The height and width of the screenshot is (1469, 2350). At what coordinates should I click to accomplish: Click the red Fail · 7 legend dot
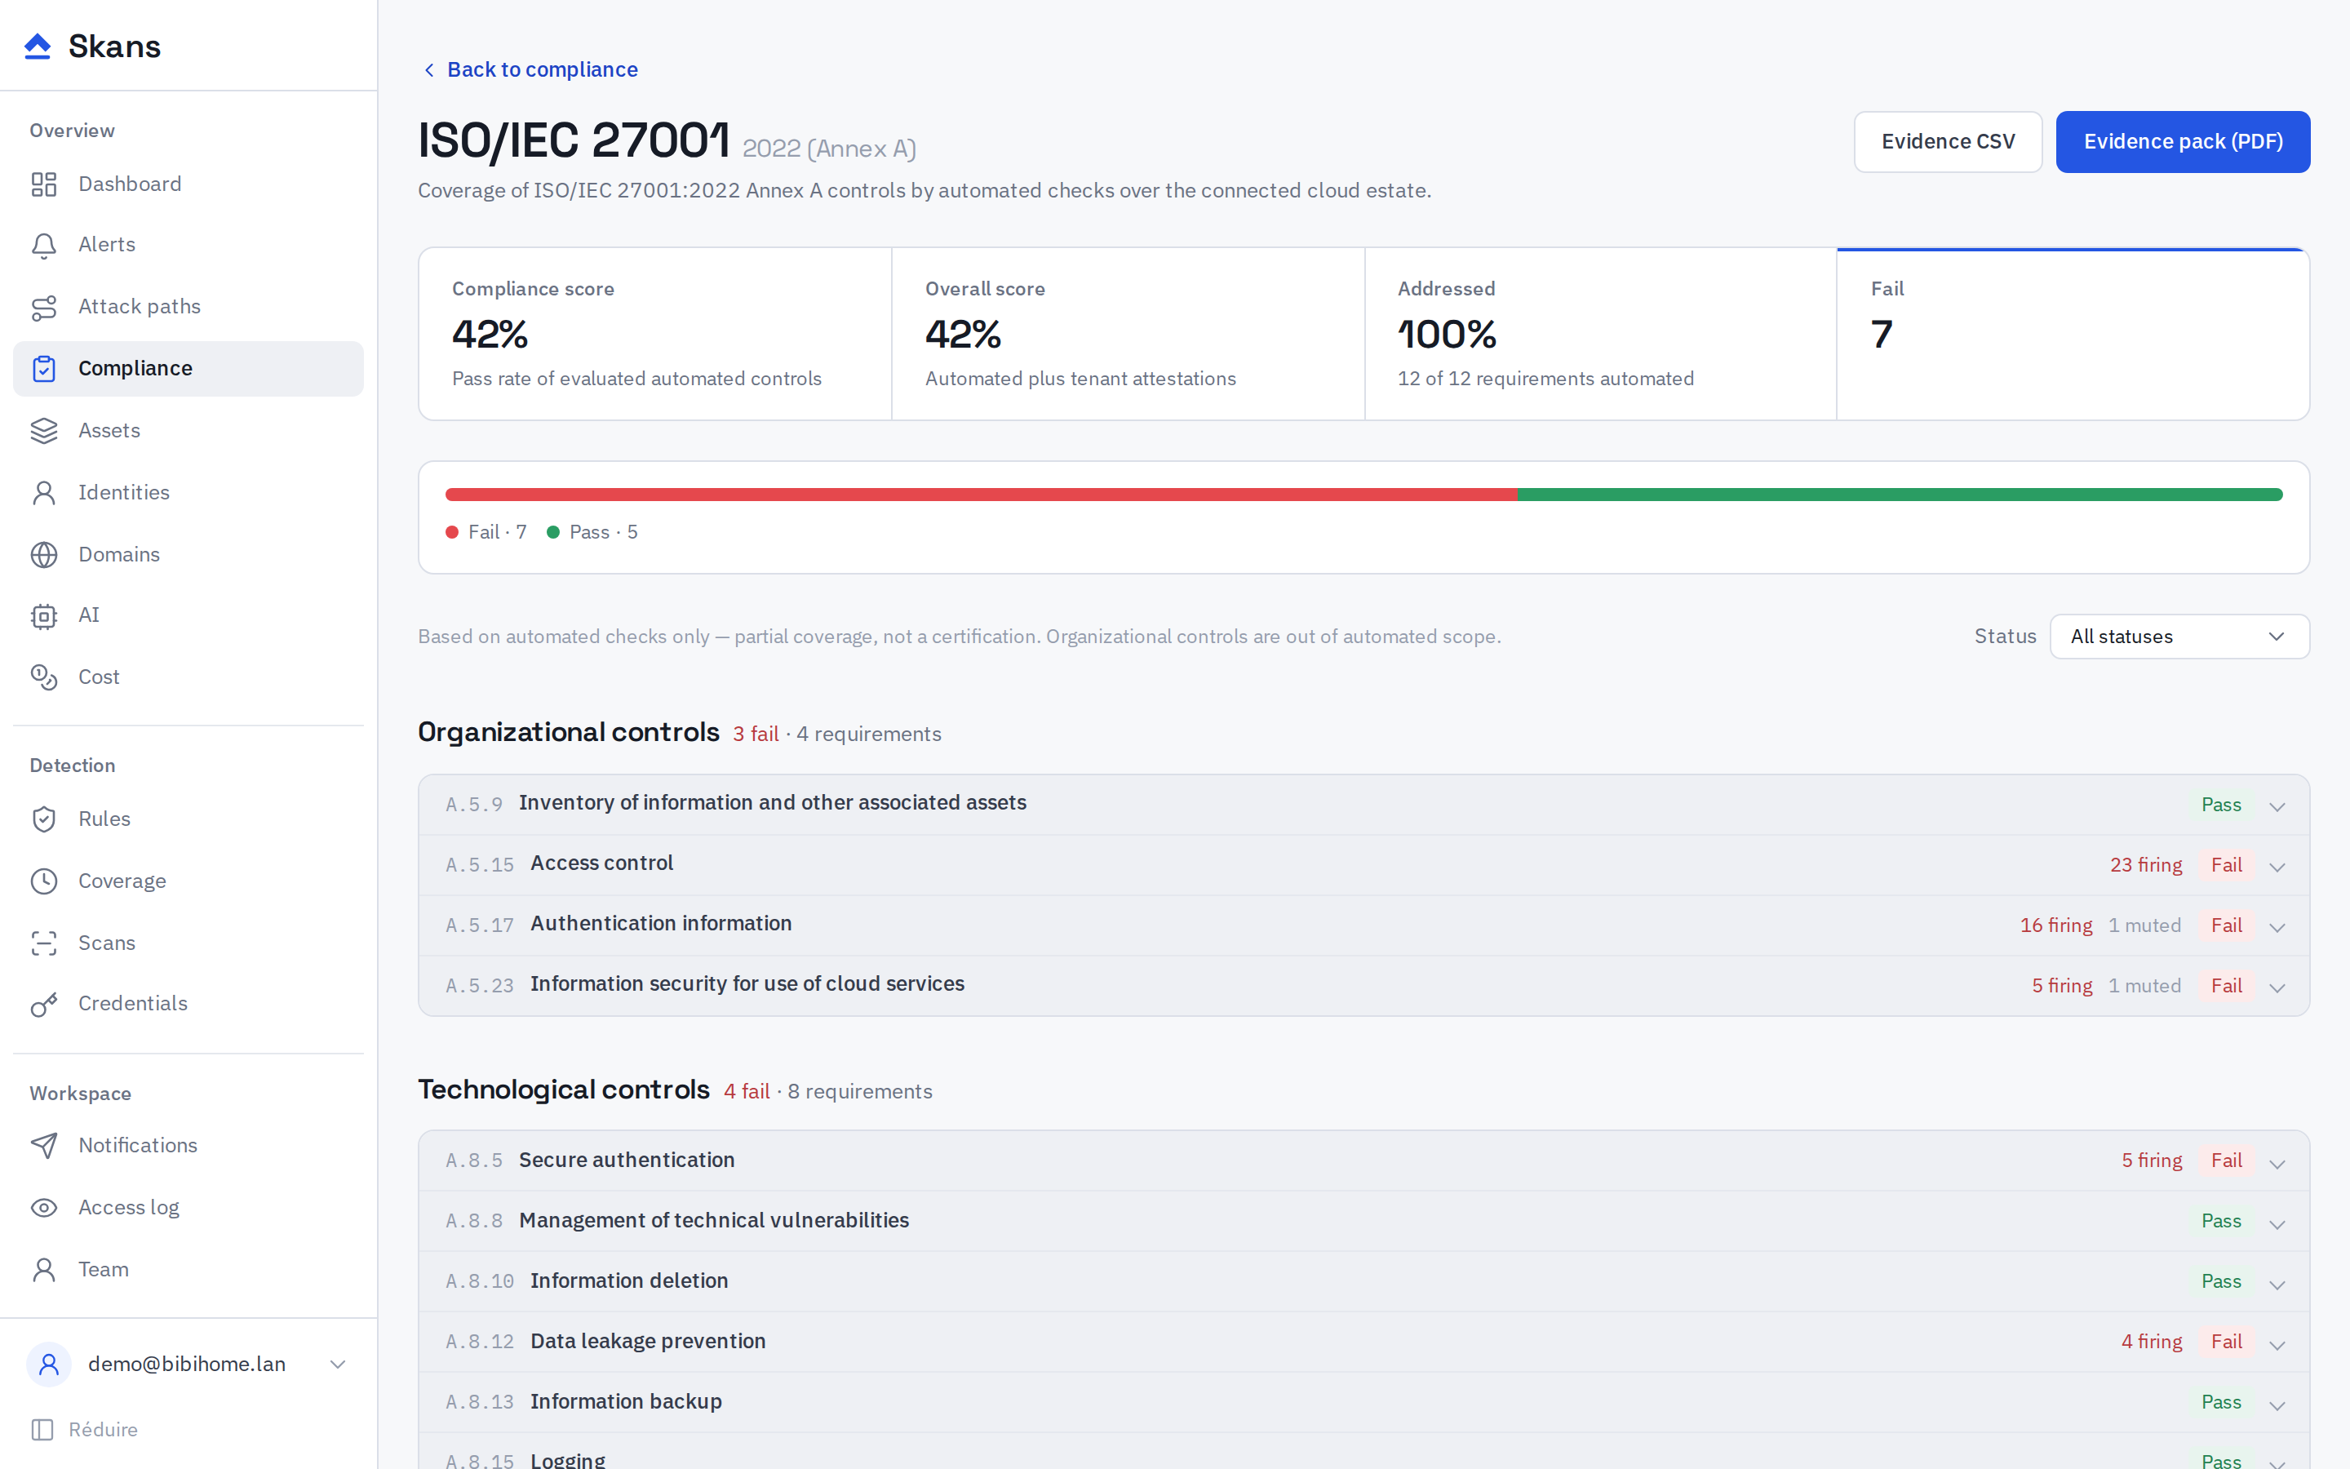coord(451,532)
